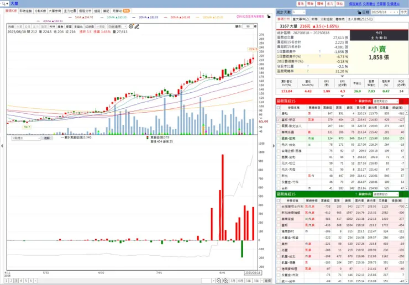Screen dimensions: 409x285
Task: Click the help icon in red 區間買超15 header
Action: (x=356, y=101)
